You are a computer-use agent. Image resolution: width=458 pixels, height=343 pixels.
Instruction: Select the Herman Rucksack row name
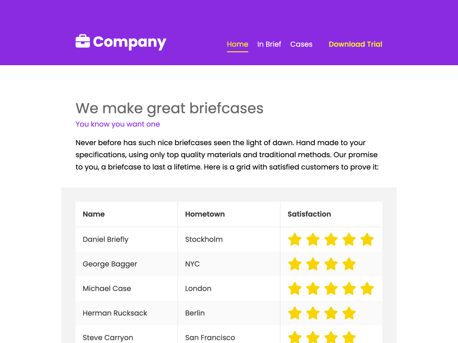tap(115, 313)
